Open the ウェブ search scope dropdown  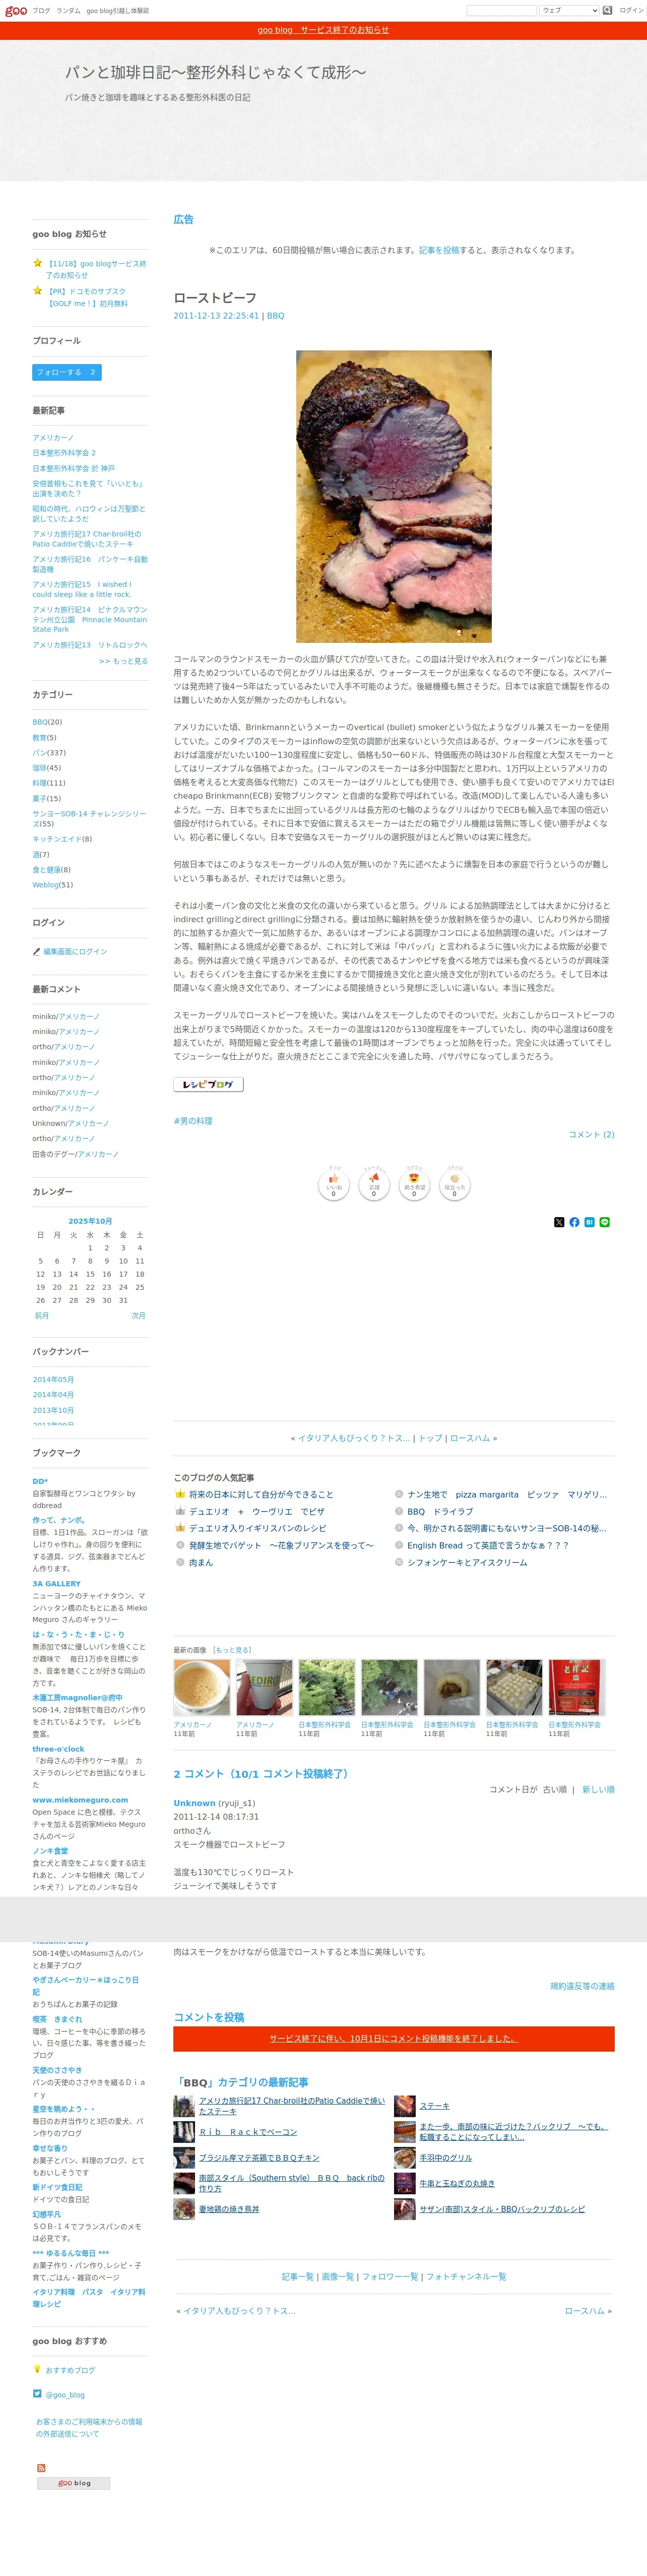(569, 11)
